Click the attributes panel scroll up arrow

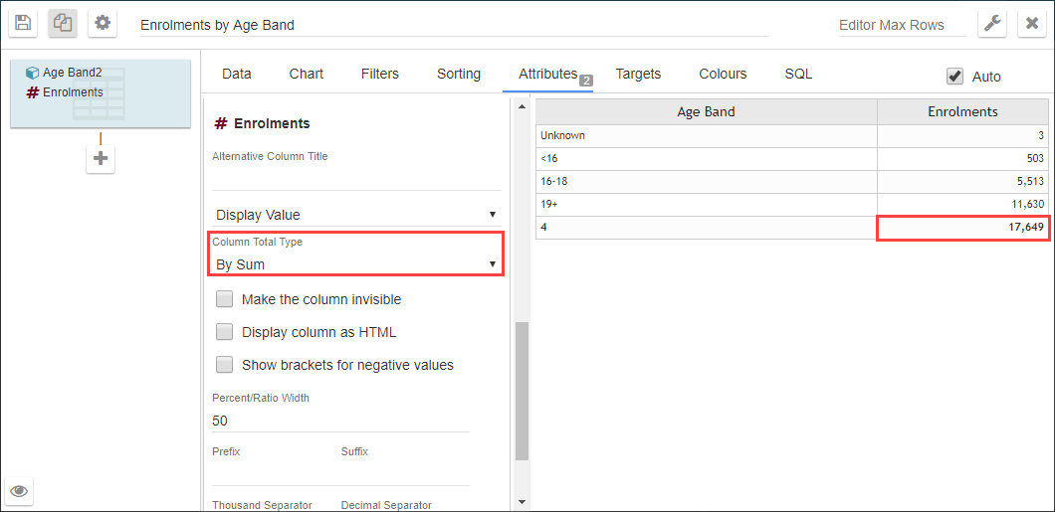pos(522,106)
